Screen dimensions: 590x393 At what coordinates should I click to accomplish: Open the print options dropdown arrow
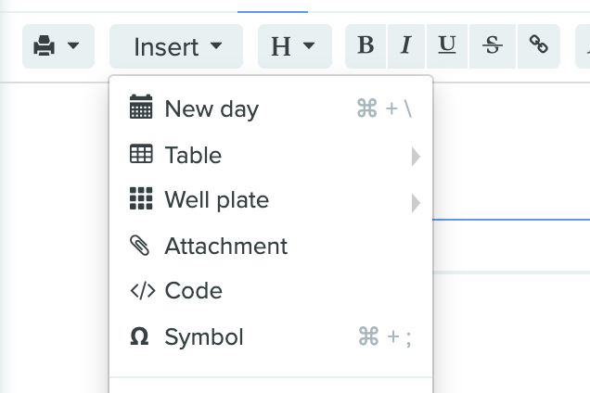coord(73,45)
